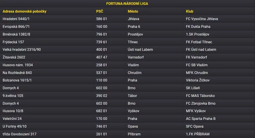Viewport: 255px width, 138px height.
Task: Click the Klub column header
Action: [x=190, y=11]
